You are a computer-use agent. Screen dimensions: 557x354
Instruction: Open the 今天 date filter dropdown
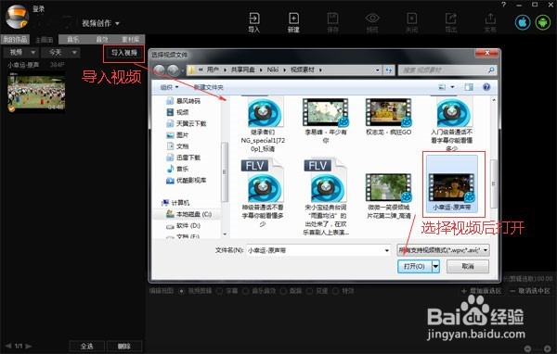pyautogui.click(x=60, y=53)
